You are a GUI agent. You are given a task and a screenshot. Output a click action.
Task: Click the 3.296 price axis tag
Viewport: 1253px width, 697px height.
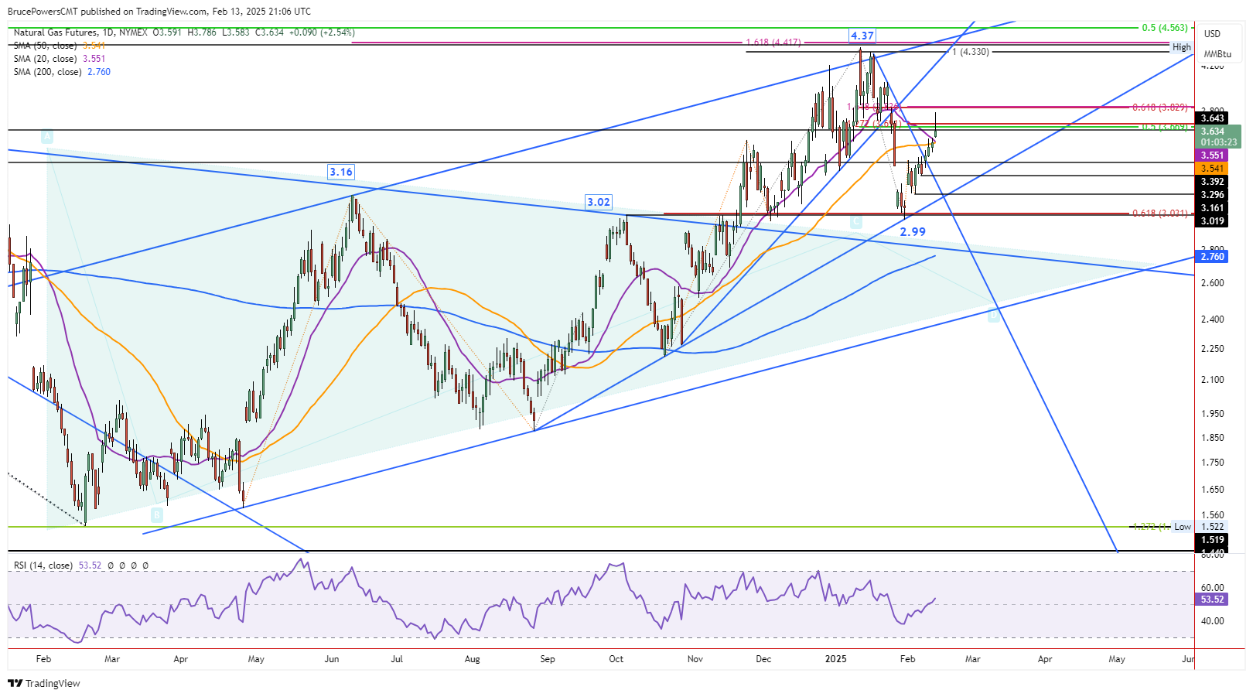pos(1212,195)
